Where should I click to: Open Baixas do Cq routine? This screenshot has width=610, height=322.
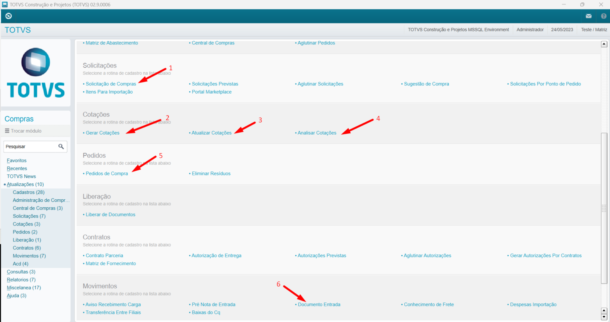click(x=206, y=312)
